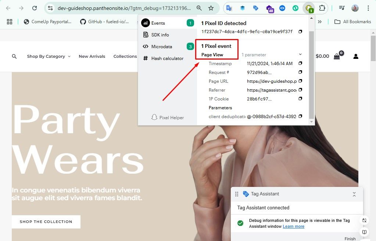Open New Arrivals menu item

tap(92, 56)
